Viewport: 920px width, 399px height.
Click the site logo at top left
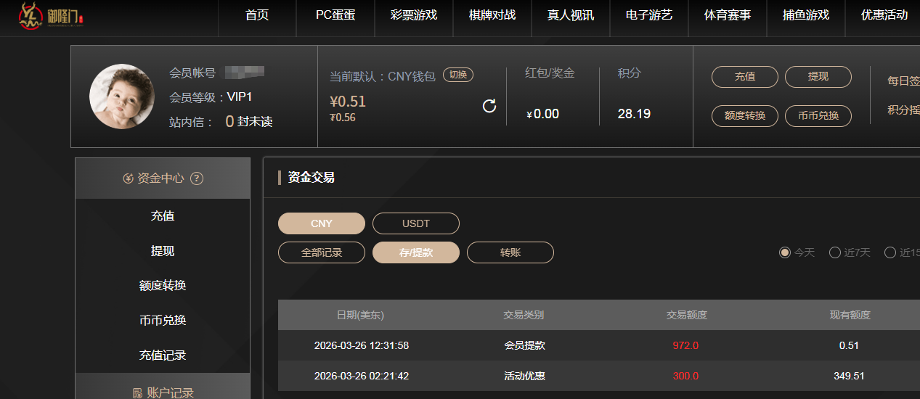[50, 16]
